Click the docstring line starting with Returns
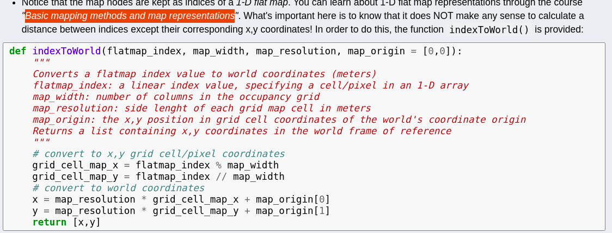This screenshot has width=612, height=233. (x=241, y=131)
